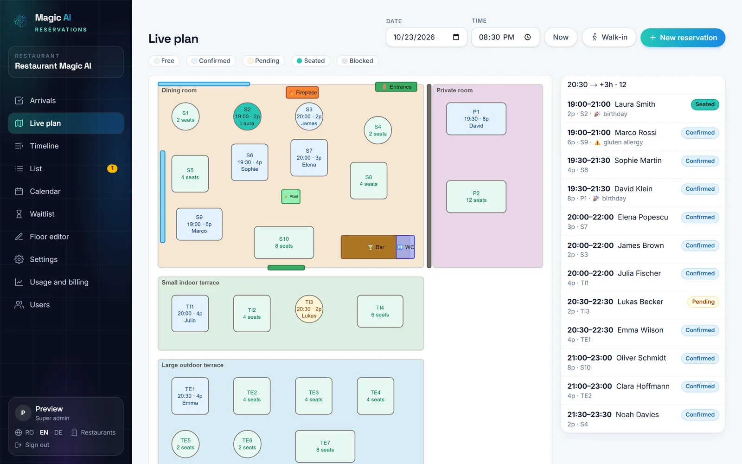
Task: Click the List icon in the sidebar
Action: 19,169
